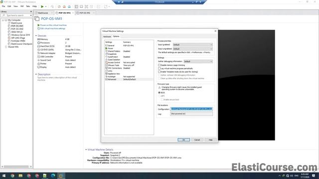This screenshot has width=319, height=179.
Task: Collapse Virtual Machine Details section
Action: [86, 150]
